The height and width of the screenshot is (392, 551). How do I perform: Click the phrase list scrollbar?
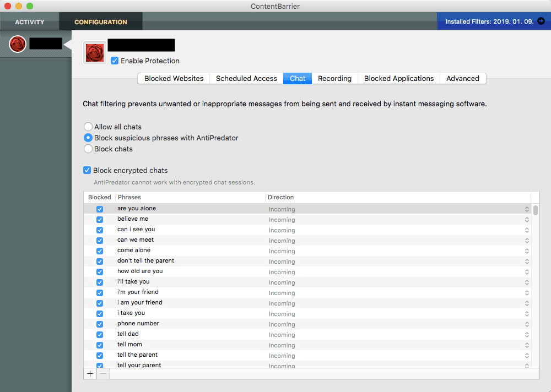point(535,209)
